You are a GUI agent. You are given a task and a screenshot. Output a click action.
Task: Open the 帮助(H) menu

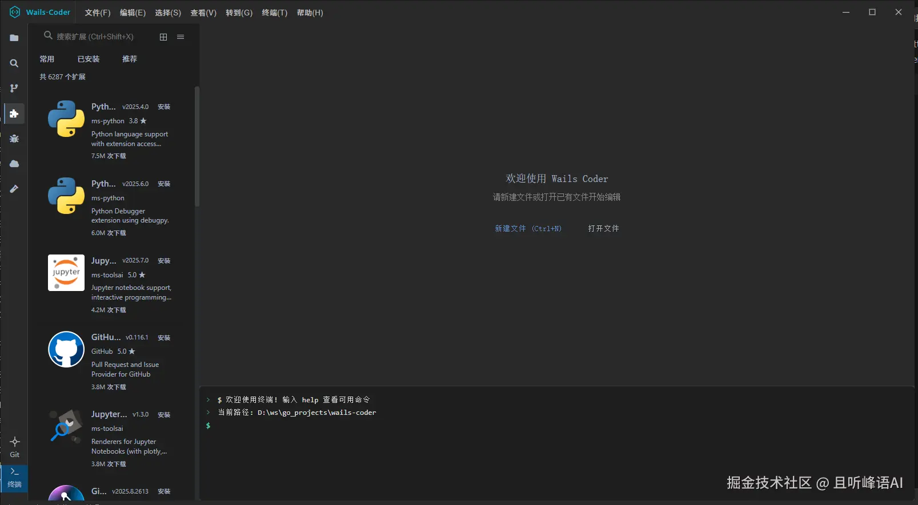coord(310,13)
